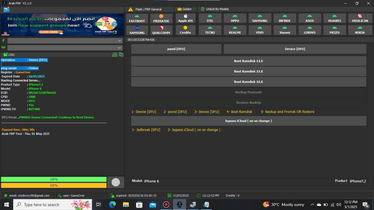Open Microsoft Edge from the taskbar
374x210 pixels.
pos(112,204)
